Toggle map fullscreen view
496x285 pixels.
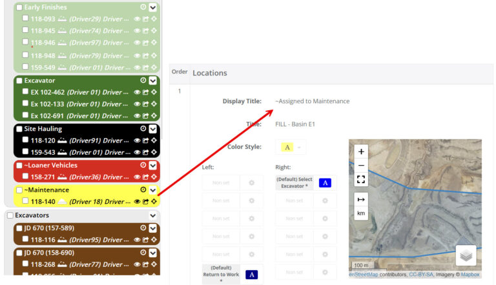click(x=361, y=179)
